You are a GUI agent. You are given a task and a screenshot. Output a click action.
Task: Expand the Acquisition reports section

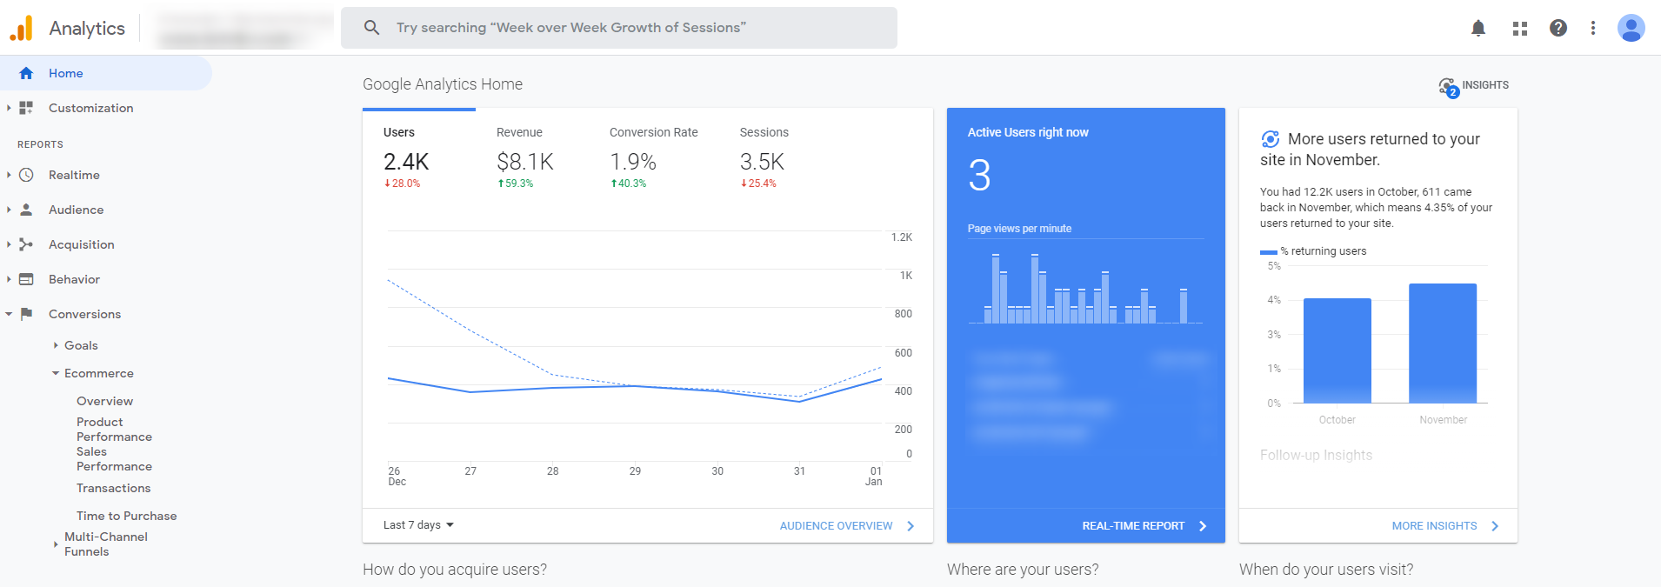(x=9, y=244)
